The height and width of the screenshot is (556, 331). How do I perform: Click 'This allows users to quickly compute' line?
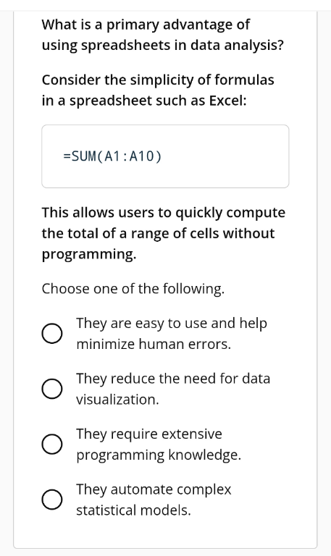pyautogui.click(x=164, y=213)
